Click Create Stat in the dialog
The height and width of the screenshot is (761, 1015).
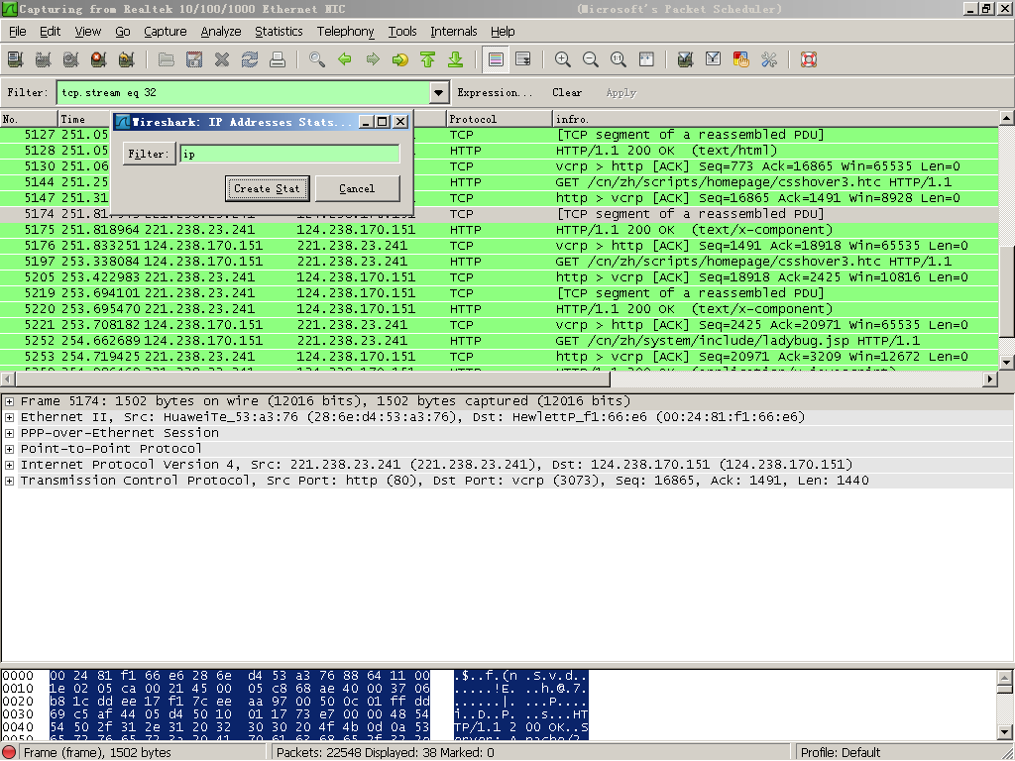click(x=267, y=188)
